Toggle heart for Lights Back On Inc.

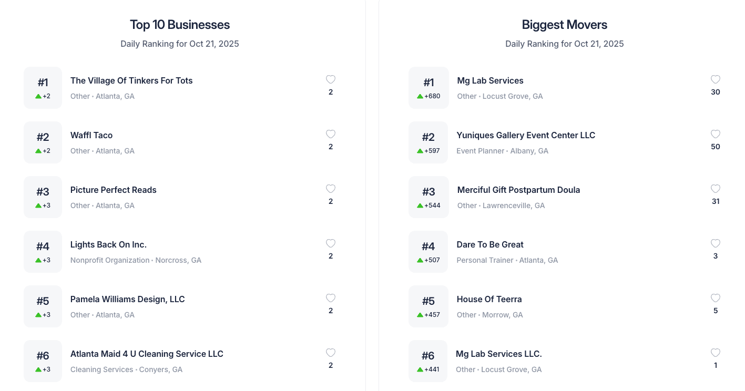click(x=331, y=244)
